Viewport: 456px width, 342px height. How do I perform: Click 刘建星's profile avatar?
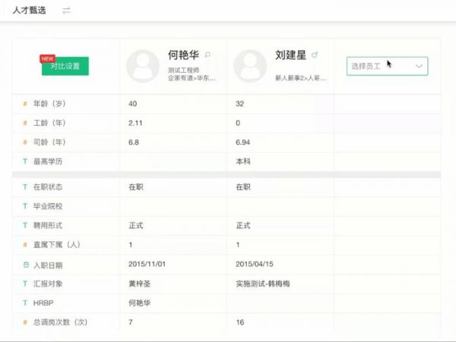coord(250,66)
